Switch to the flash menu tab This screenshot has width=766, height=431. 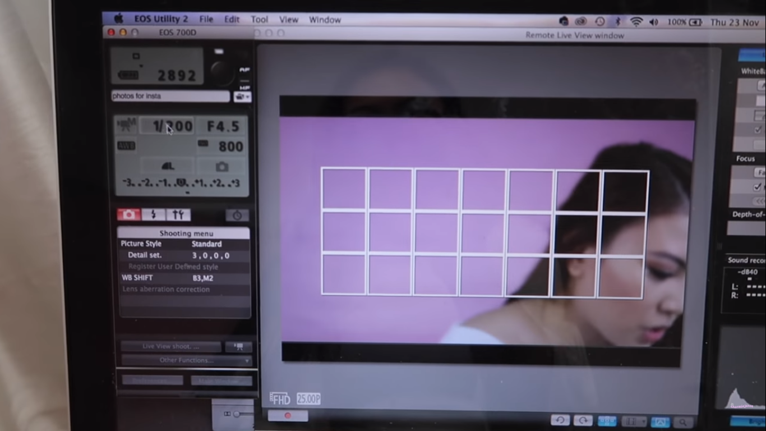(153, 215)
